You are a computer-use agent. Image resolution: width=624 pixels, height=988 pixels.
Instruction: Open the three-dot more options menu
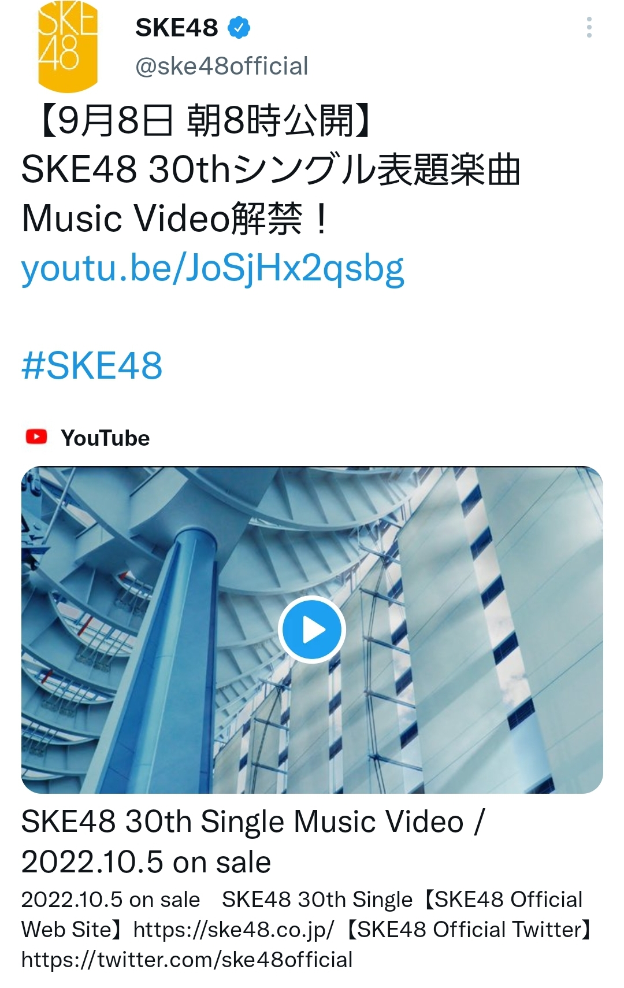point(589,27)
